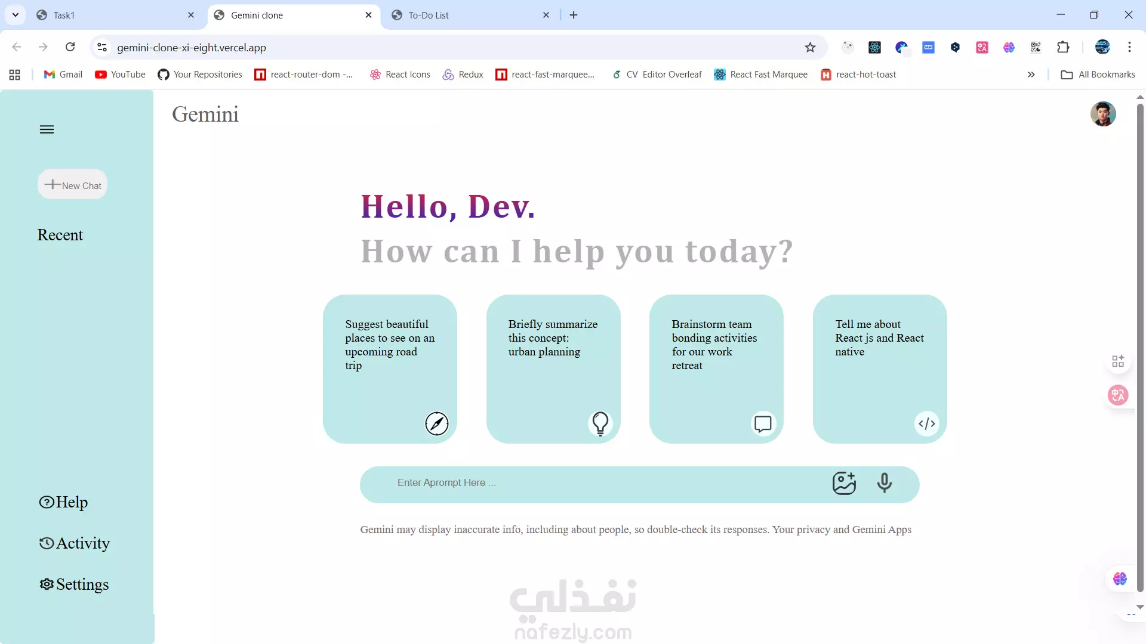Click the page vertical scrollbar
The image size is (1146, 644).
click(1140, 348)
